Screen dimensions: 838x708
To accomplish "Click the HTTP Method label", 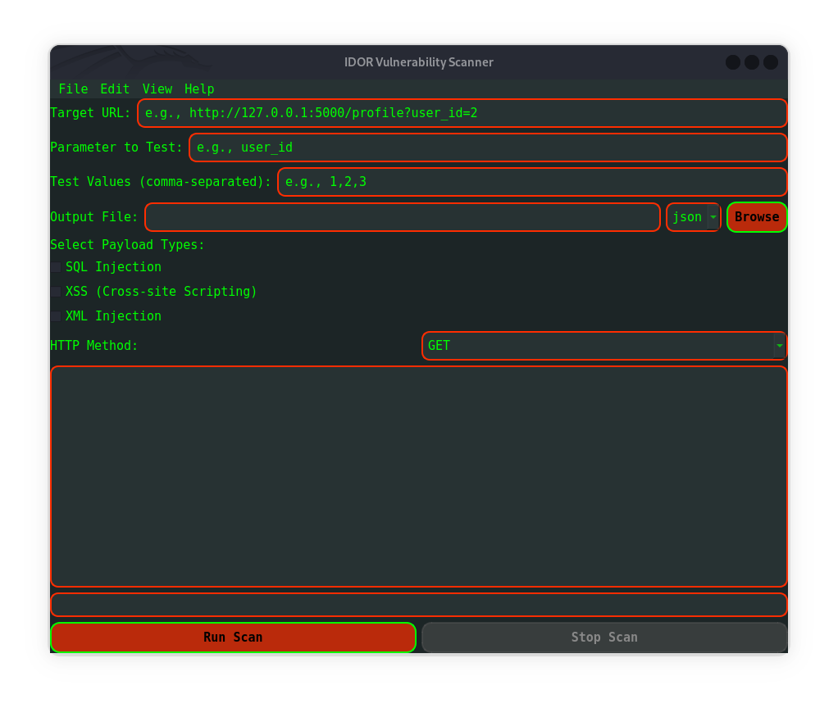I will tap(94, 346).
